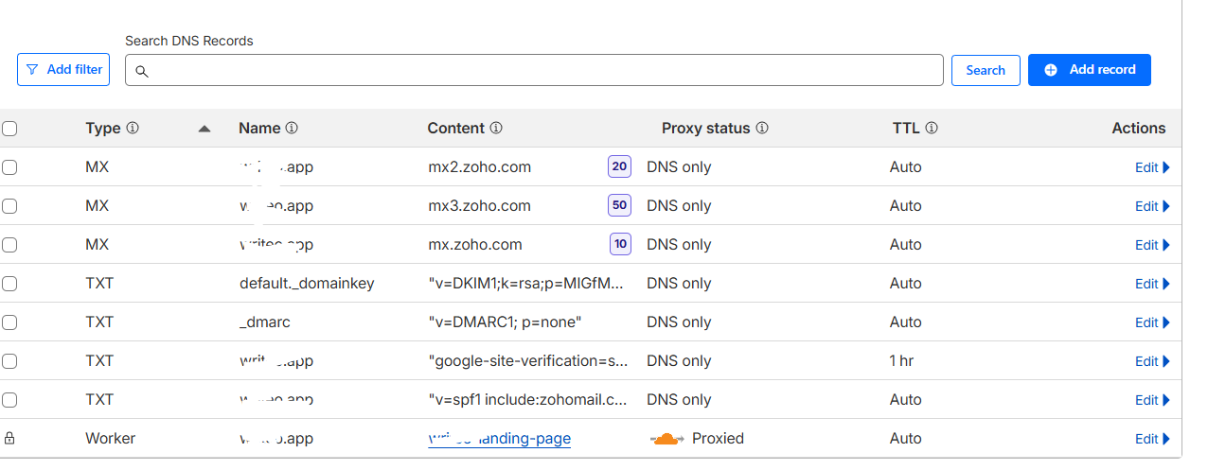Expand Edit for mx3.zoho.com record
Image resolution: width=1208 pixels, height=470 pixels.
pos(1152,206)
